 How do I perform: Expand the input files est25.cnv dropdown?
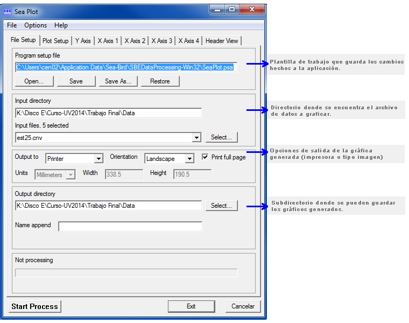click(x=196, y=138)
